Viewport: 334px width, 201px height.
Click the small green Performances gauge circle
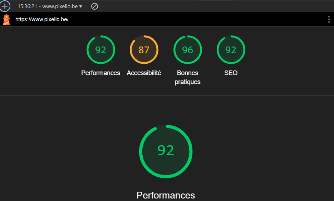(x=100, y=50)
